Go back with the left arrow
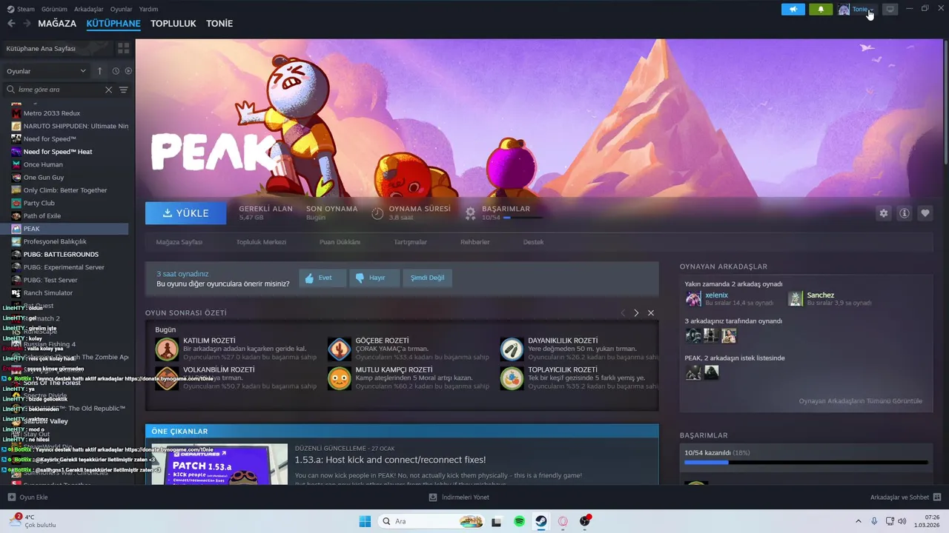 (11, 23)
